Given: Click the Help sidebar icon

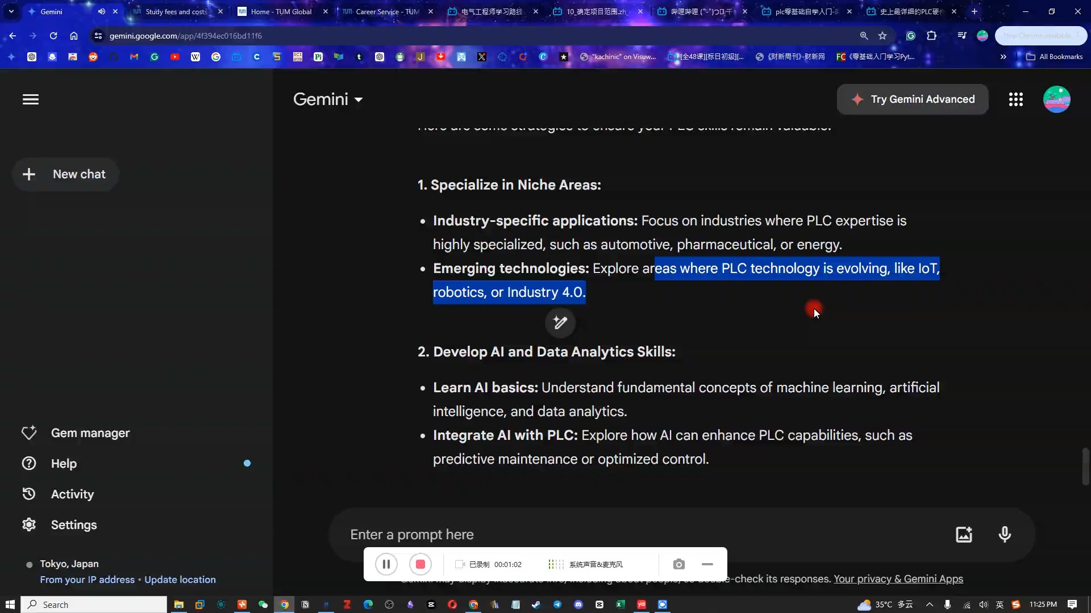Looking at the screenshot, I should point(28,463).
